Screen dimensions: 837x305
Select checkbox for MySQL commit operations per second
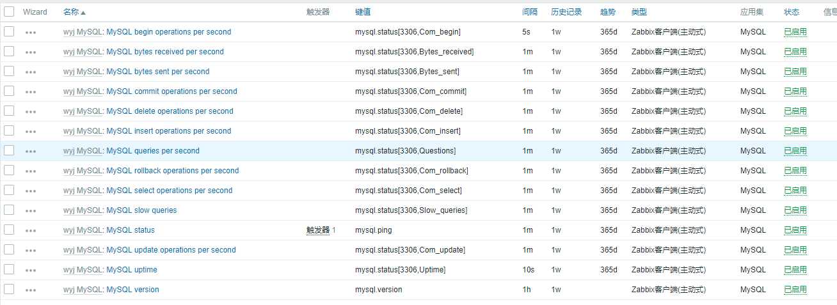[x=9, y=91]
